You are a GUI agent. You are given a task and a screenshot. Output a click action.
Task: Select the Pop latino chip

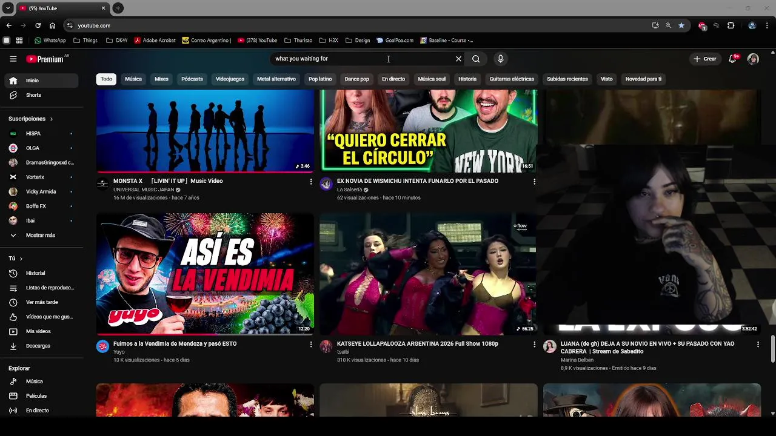point(320,79)
